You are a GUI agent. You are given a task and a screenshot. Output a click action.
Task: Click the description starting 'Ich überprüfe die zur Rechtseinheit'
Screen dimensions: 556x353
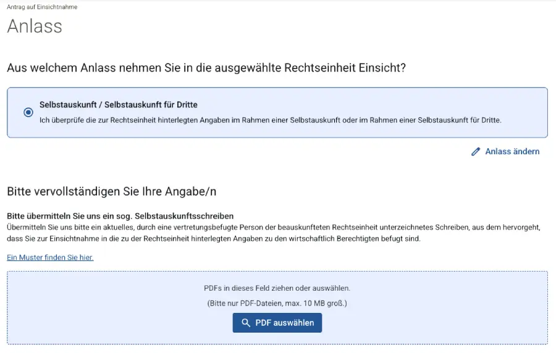[270, 120]
